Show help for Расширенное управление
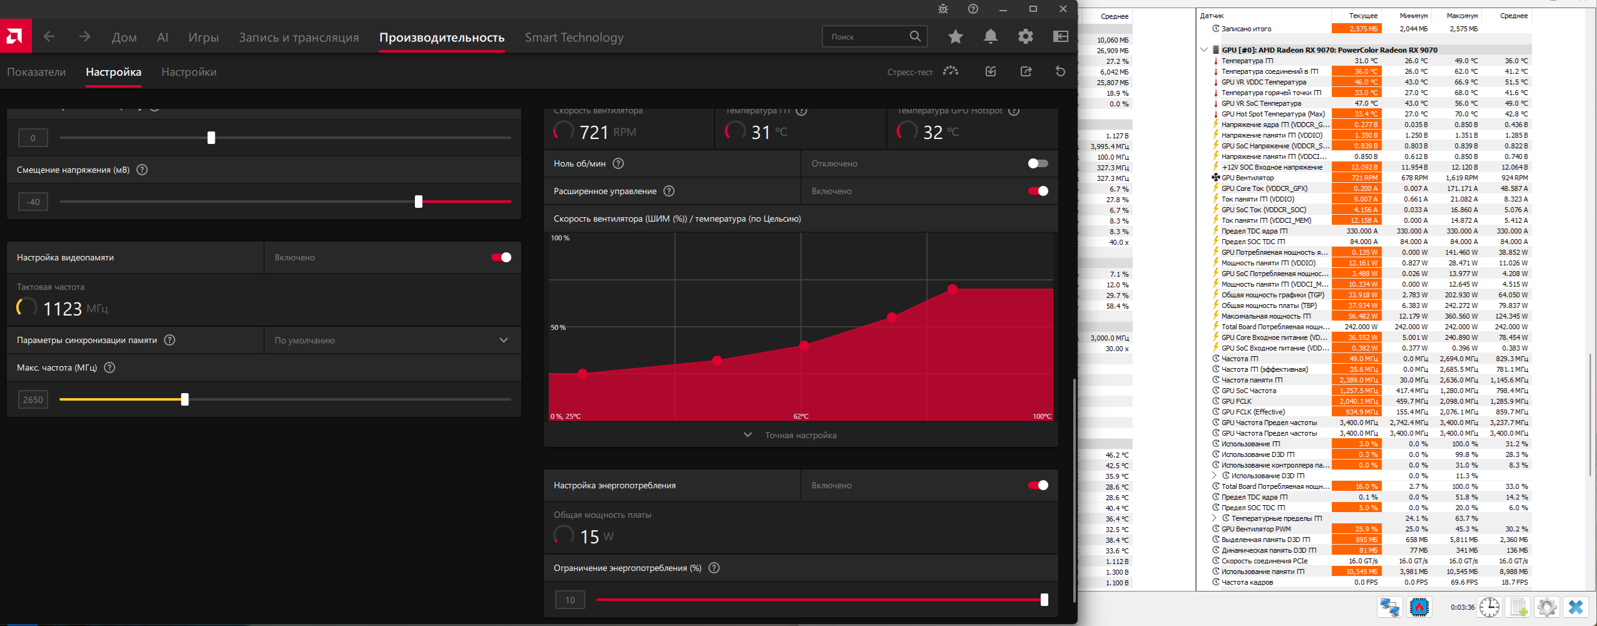Image resolution: width=1597 pixels, height=626 pixels. click(669, 191)
